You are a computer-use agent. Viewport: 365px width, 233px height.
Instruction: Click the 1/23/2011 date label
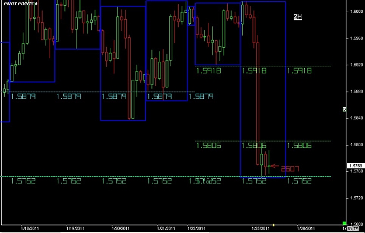click(x=196, y=228)
